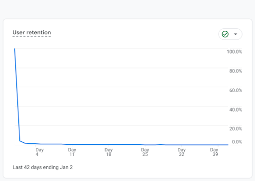
Task: Click the Day 32 axis label
Action: pyautogui.click(x=181, y=152)
